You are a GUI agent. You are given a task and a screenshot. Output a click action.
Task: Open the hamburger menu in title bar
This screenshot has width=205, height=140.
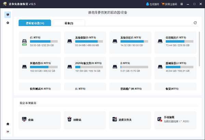point(181,4)
